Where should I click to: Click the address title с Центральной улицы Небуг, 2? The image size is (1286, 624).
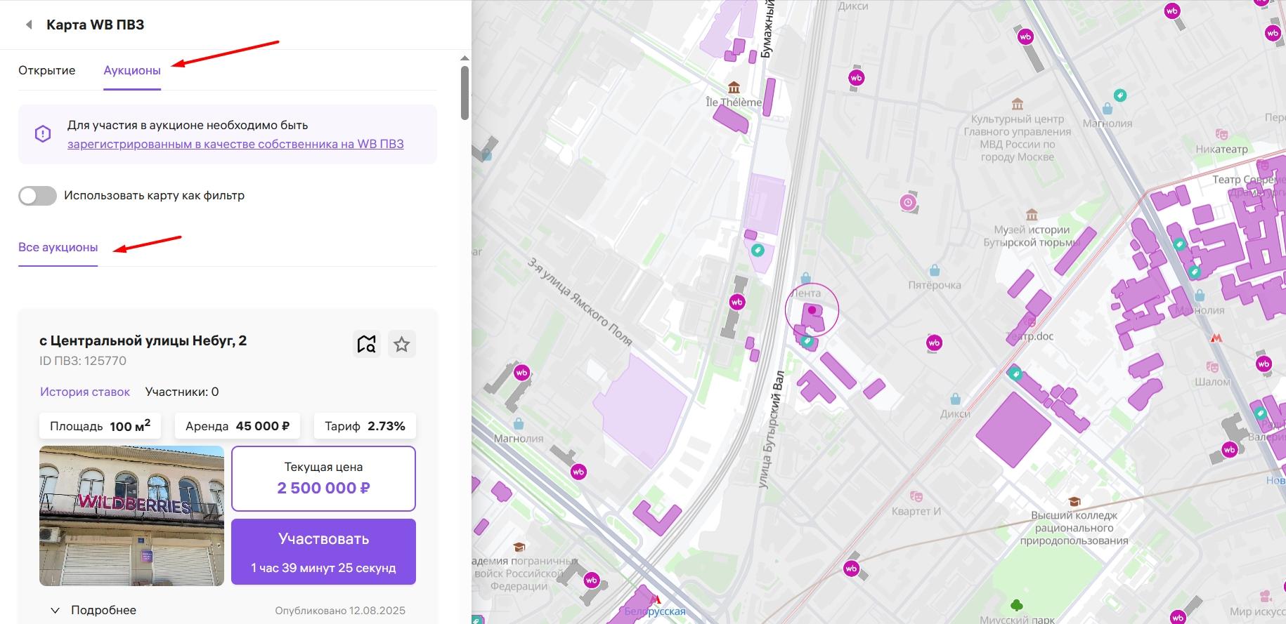pyautogui.click(x=143, y=340)
